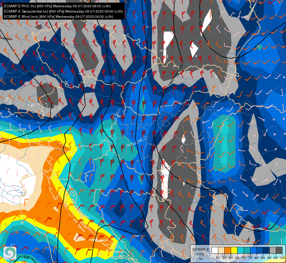Click the legend value 85
Image resolution: width=286 pixels, height=263 pixels.
click(x=263, y=258)
